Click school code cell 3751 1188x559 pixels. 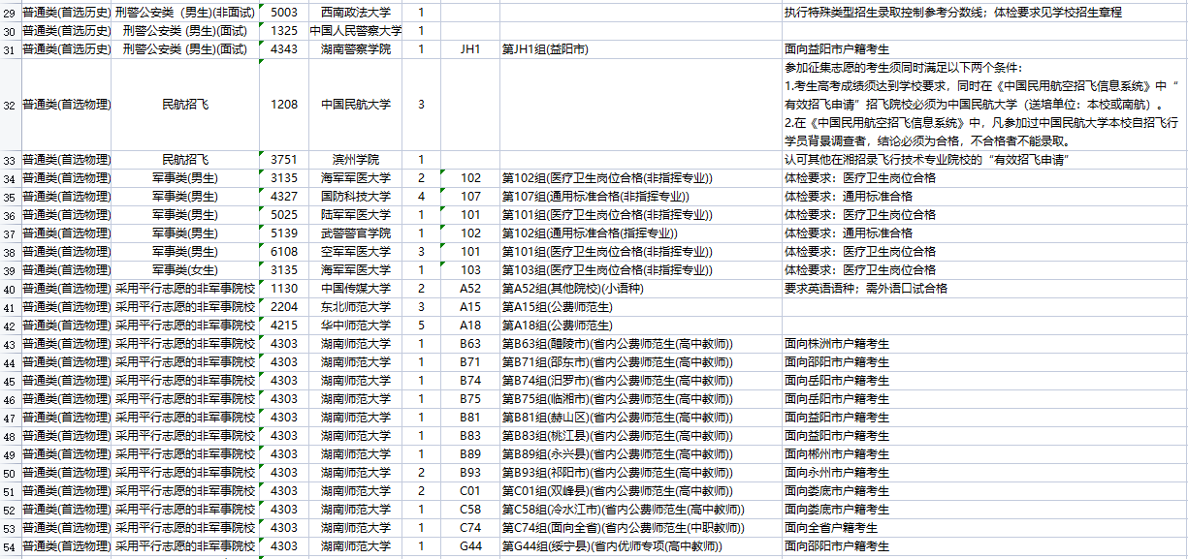[x=284, y=160]
